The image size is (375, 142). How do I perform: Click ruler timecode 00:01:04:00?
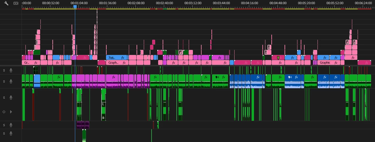click(x=79, y=3)
